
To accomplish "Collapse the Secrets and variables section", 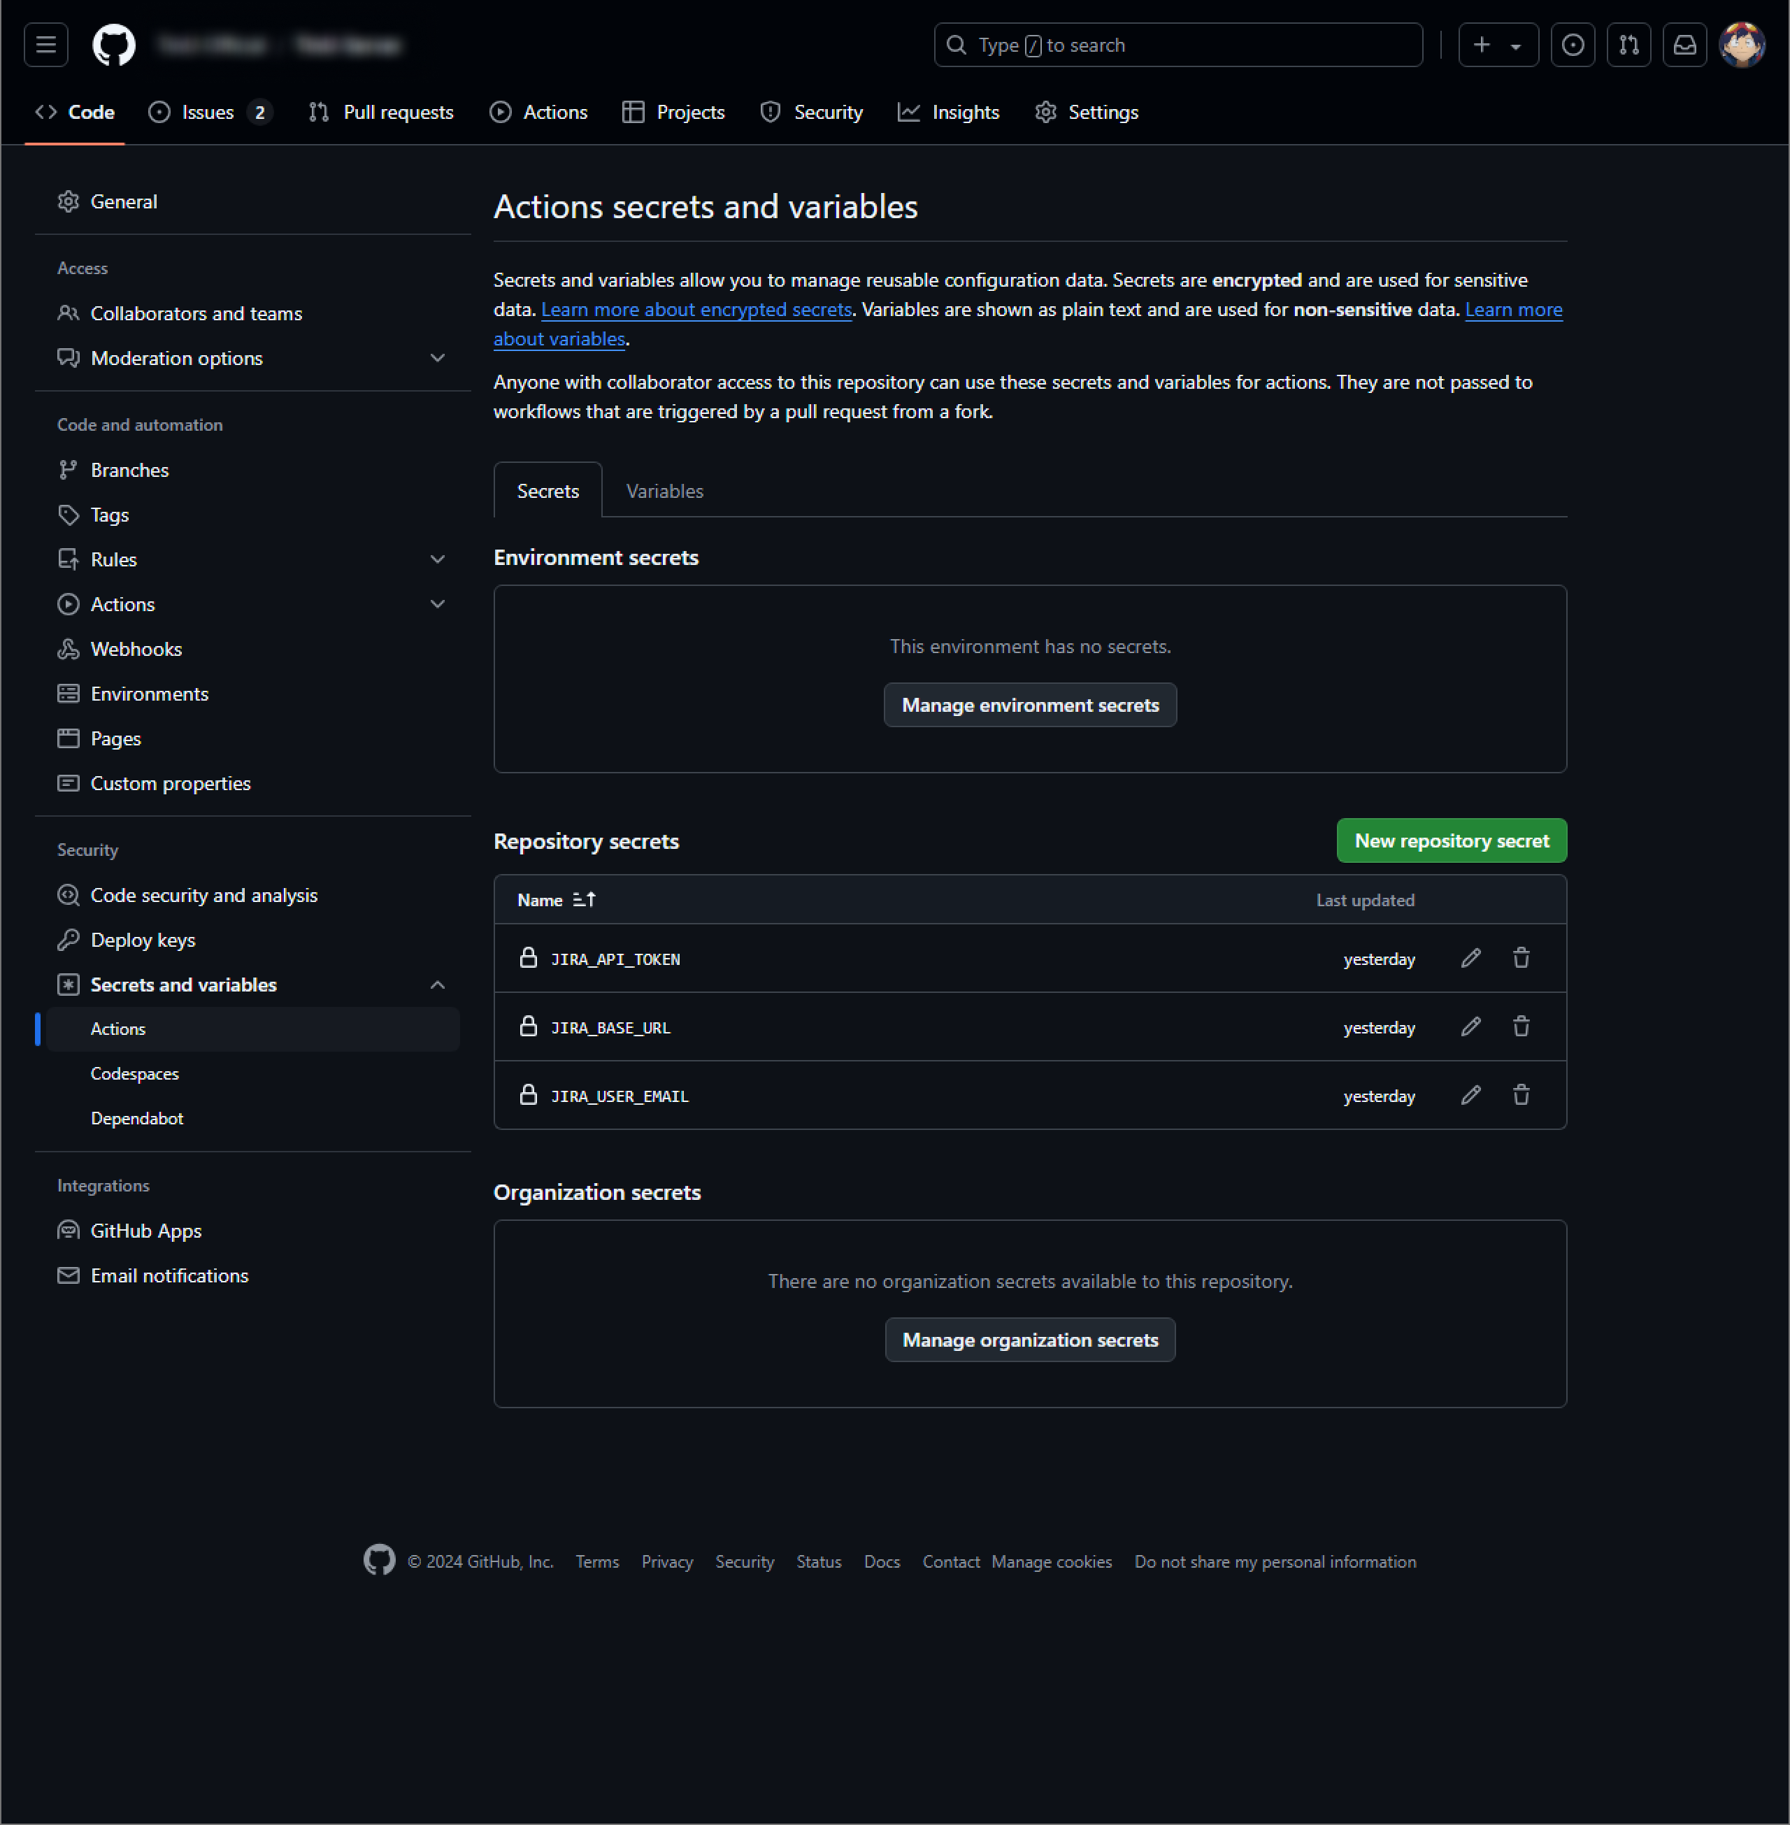I will point(437,985).
